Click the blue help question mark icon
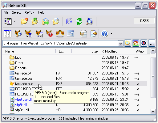158x123 pixels. tap(104, 34)
